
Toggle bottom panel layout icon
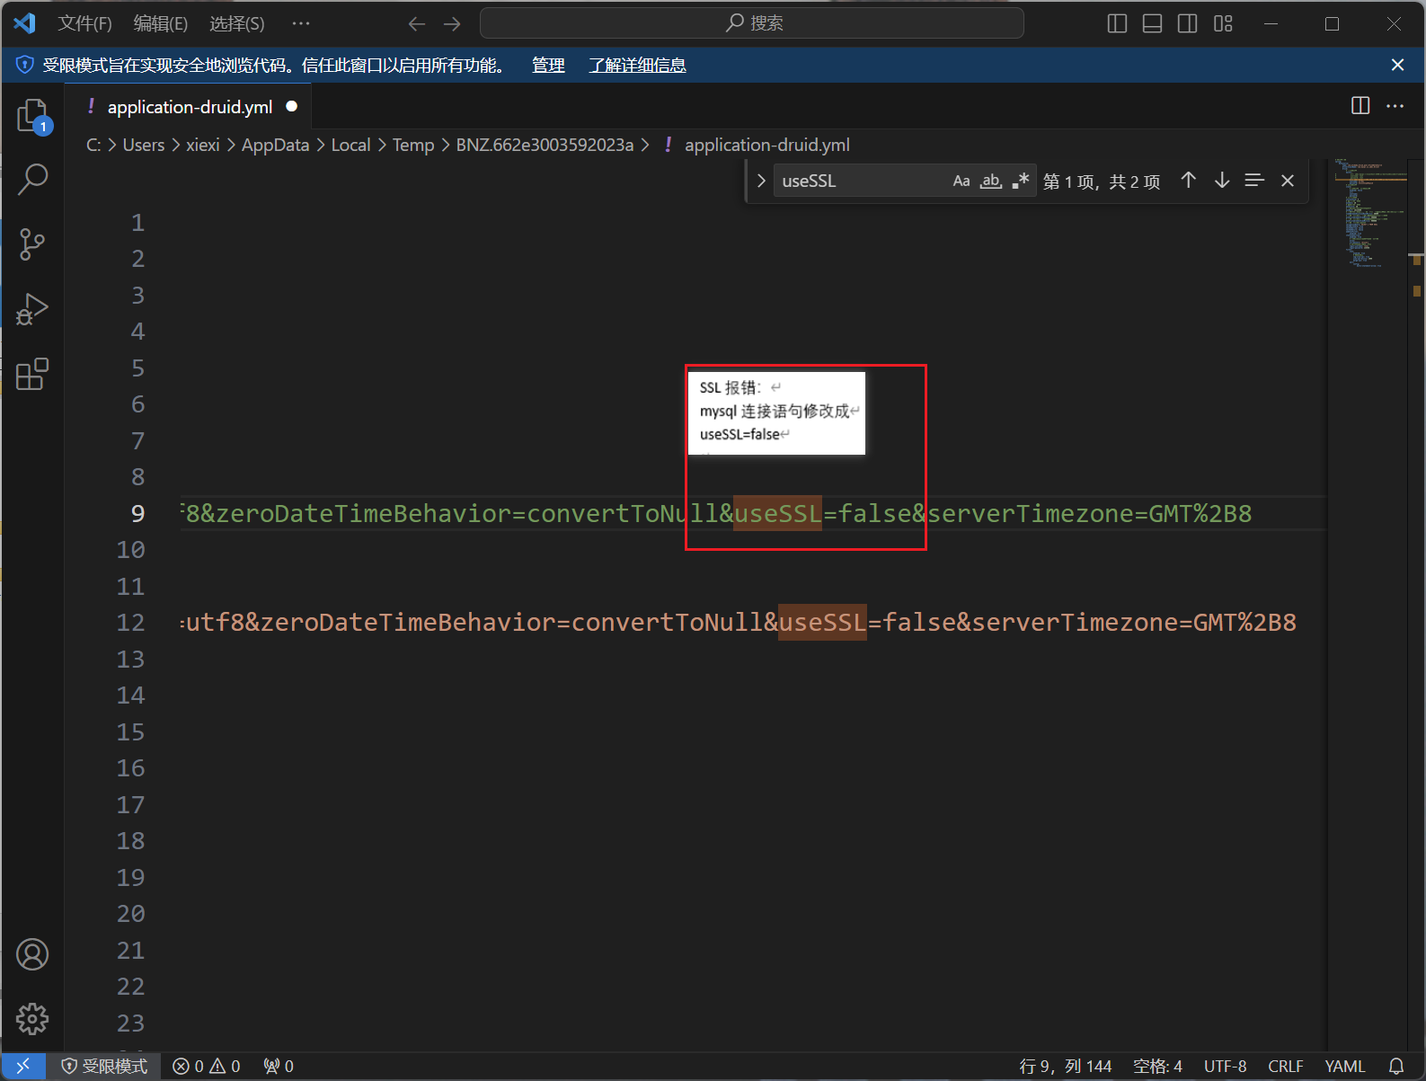pos(1152,23)
